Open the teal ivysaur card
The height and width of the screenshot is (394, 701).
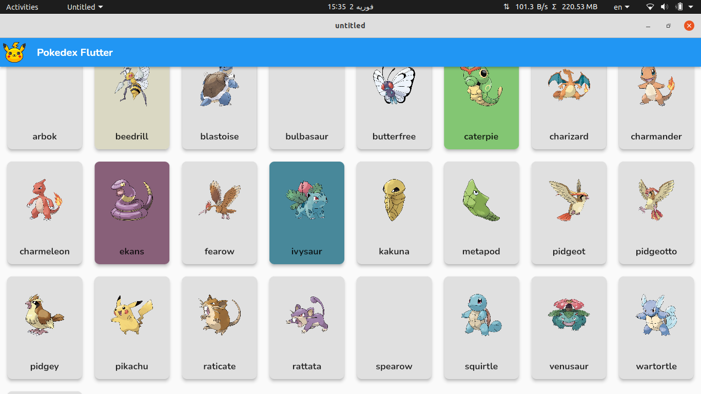tap(307, 213)
